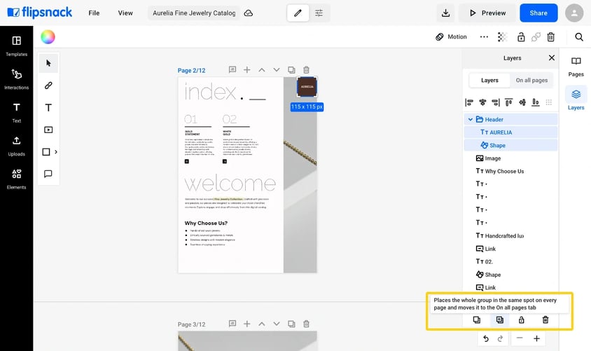
Task: Open the color wheel picker
Action: tap(48, 37)
